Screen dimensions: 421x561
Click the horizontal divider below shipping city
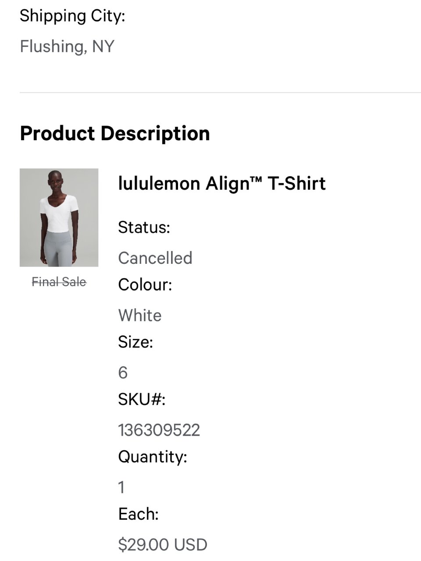[x=220, y=92]
